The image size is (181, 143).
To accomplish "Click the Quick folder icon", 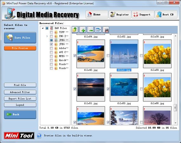I will pyautogui.click(x=56, y=60).
